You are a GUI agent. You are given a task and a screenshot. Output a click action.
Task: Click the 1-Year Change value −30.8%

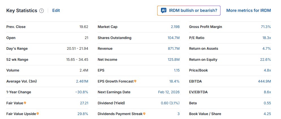[82, 92]
